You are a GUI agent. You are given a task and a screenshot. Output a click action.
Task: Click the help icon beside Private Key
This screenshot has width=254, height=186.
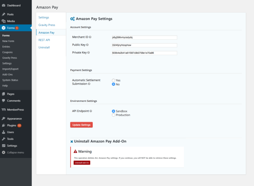coord(89,53)
